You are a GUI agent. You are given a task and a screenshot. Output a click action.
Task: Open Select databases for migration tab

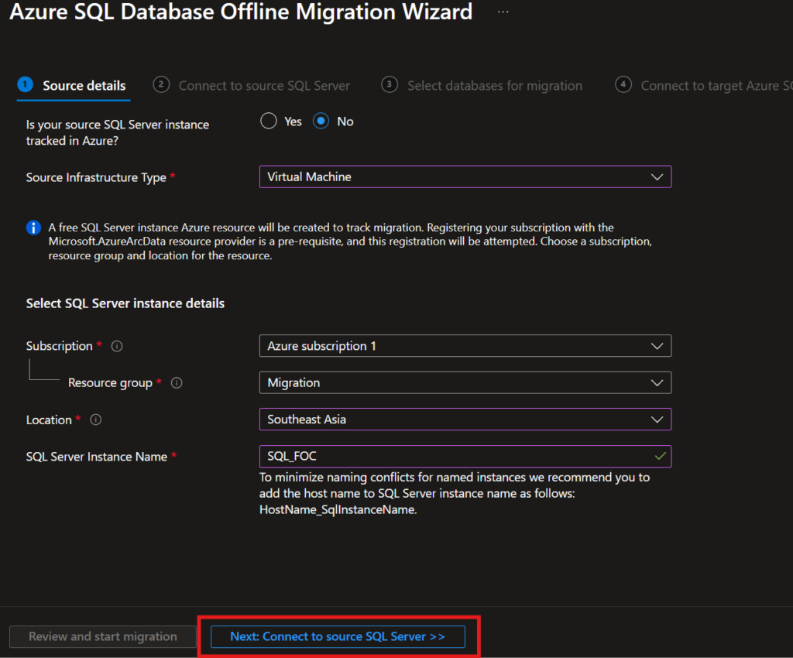(494, 86)
